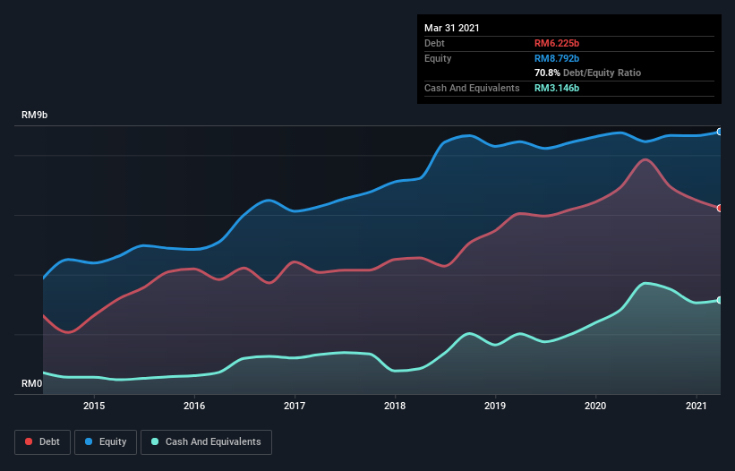Click the RM6.225b debt value
Viewport: 735px width, 471px height.
[x=557, y=43]
